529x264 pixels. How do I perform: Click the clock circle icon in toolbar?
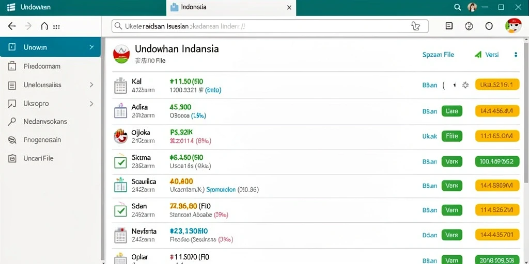coord(489,26)
